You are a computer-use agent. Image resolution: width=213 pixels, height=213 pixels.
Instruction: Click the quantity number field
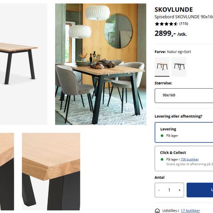[x=169, y=190]
